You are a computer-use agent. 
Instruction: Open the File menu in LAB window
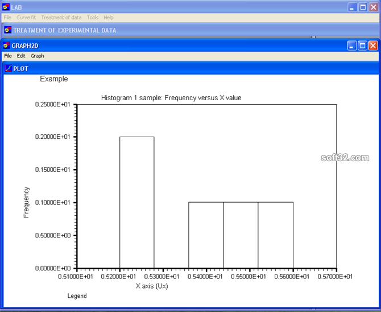pos(7,18)
